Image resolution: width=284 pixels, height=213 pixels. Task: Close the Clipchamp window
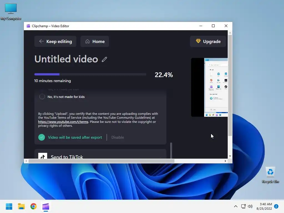point(226,26)
